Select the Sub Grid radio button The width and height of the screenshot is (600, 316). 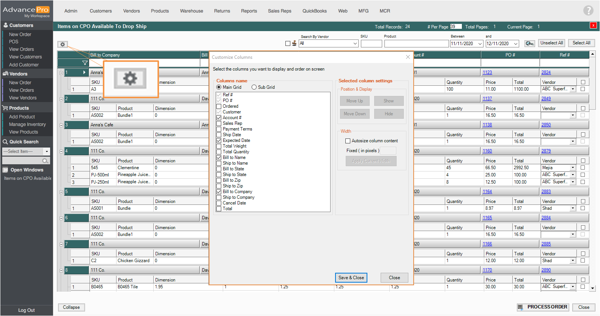[x=254, y=87]
